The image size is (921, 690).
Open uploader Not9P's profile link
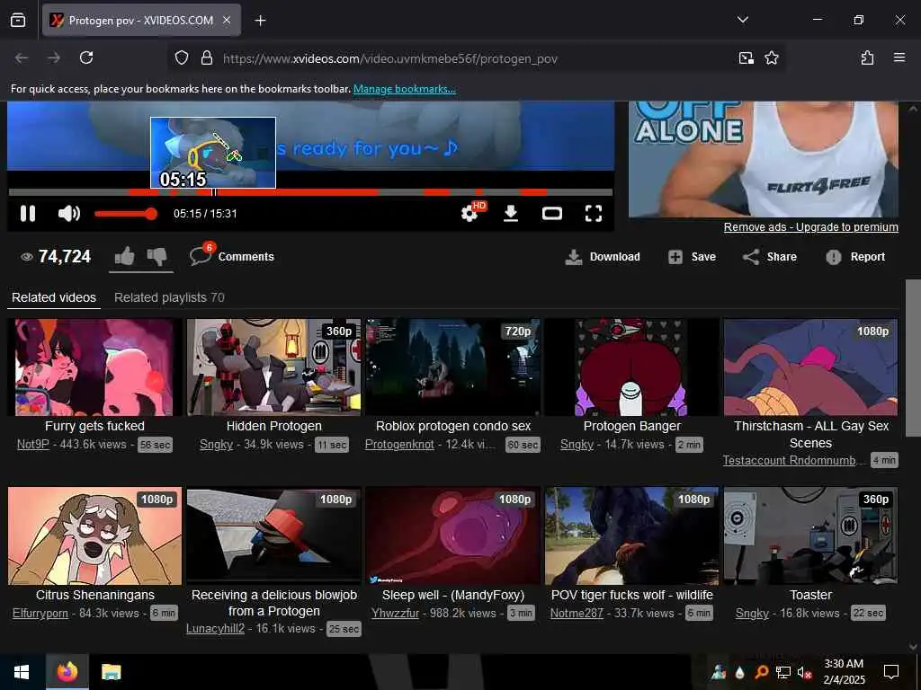pos(33,445)
